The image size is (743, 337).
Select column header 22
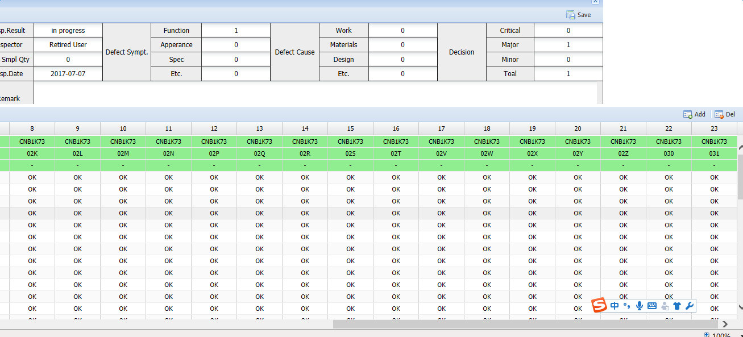pos(669,128)
